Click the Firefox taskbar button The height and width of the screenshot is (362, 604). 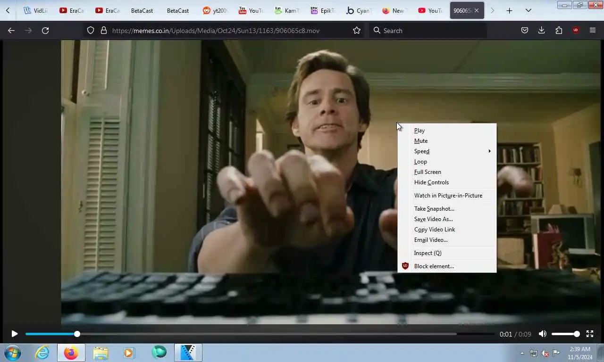[71, 353]
